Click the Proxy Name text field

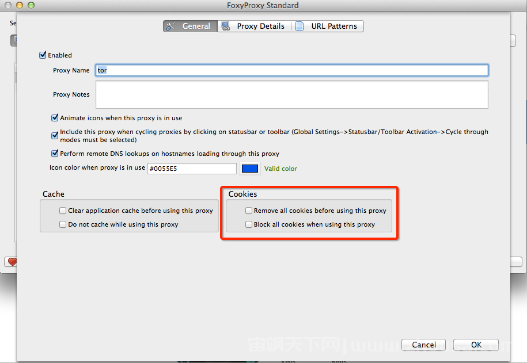click(292, 70)
